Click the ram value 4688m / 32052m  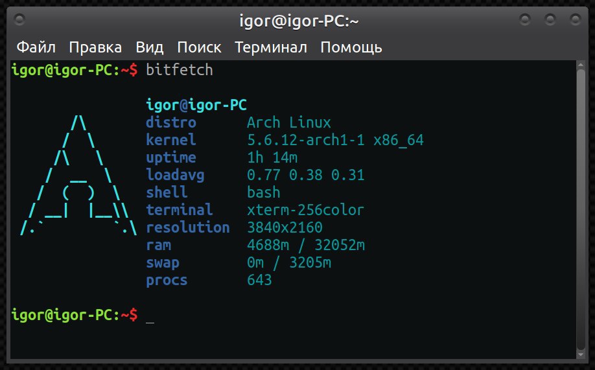pos(306,245)
